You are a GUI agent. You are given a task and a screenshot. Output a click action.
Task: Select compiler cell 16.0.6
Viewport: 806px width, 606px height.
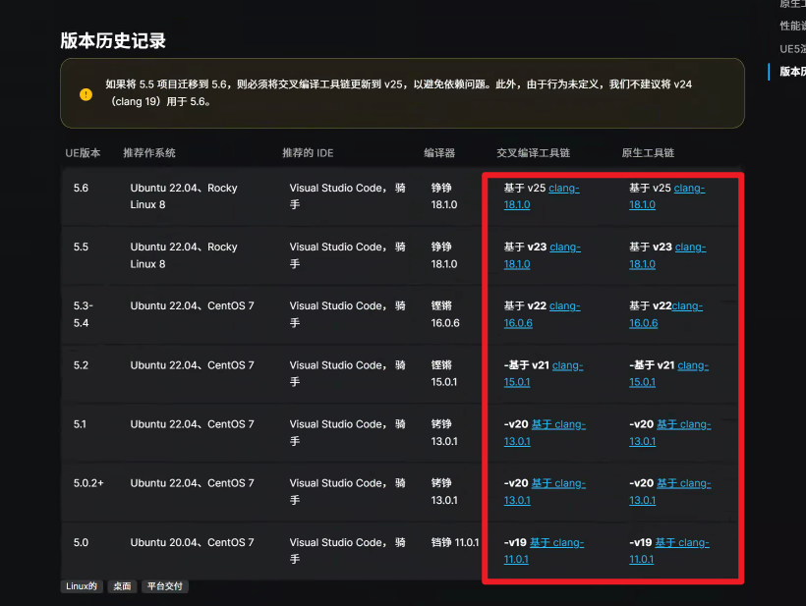point(445,314)
